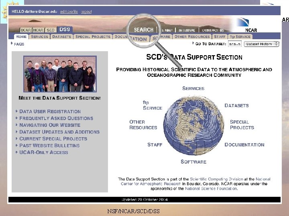The width and height of the screenshot is (289, 216).
Task: Open Dataset Updates and Additions link
Action: coord(59,132)
